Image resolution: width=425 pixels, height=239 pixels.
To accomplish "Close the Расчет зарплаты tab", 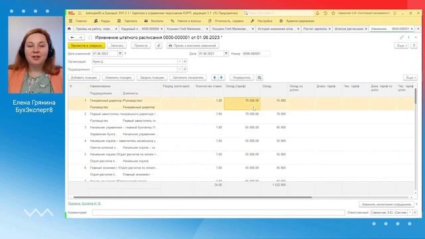I will pyautogui.click(x=329, y=29).
